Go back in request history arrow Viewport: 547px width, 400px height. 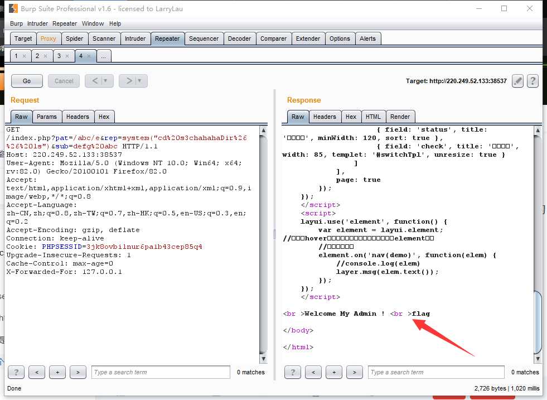pyautogui.click(x=95, y=81)
